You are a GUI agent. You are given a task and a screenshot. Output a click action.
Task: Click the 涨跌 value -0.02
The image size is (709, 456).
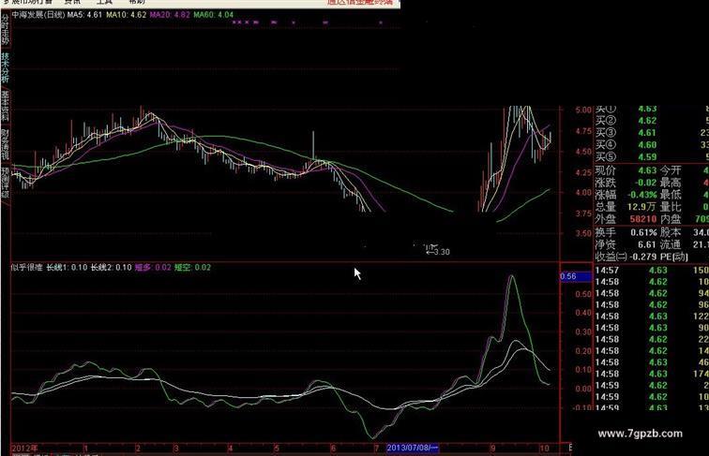[x=645, y=183]
